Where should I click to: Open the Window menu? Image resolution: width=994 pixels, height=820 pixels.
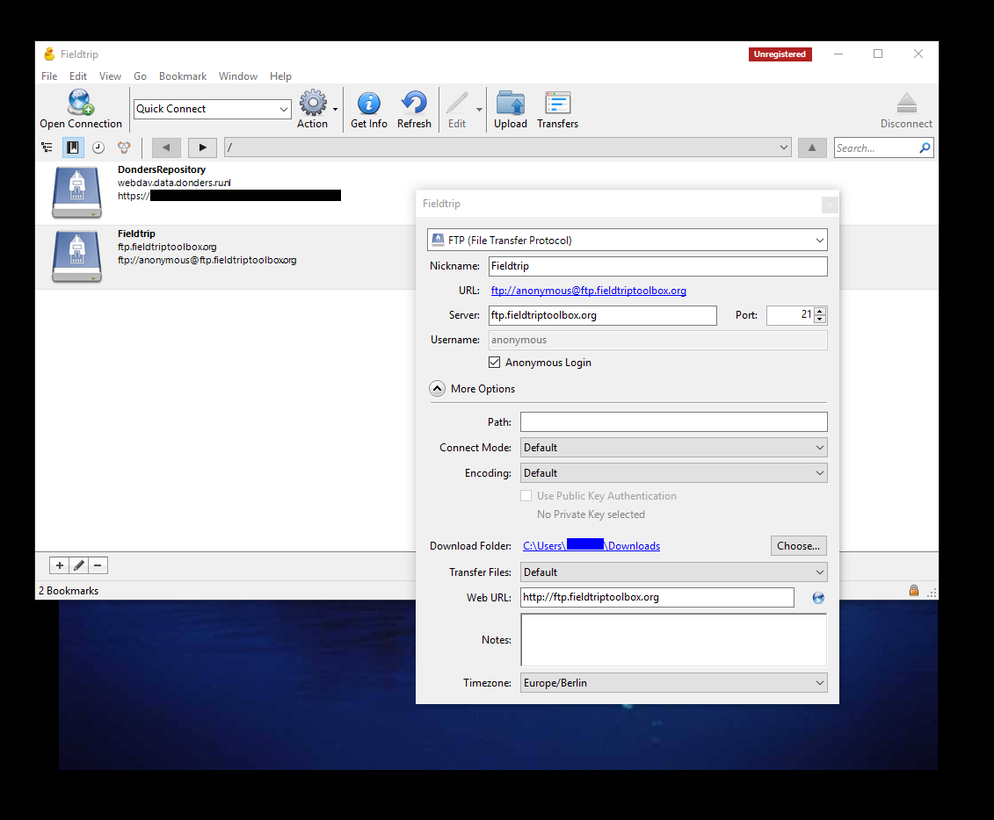(237, 76)
